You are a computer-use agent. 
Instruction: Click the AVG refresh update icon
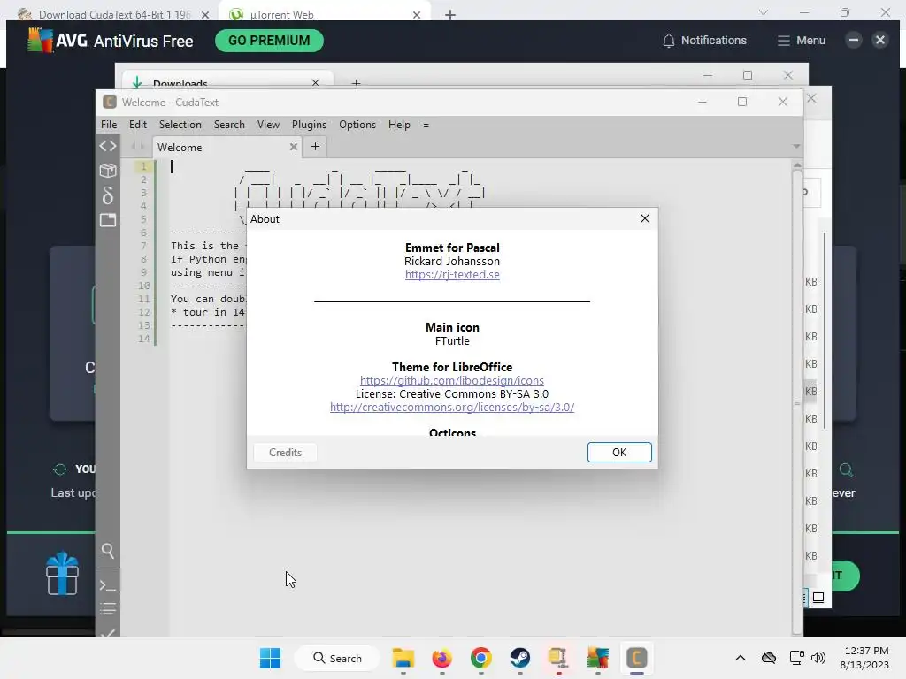59,469
